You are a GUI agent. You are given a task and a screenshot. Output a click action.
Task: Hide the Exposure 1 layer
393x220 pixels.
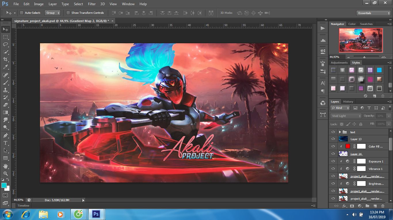pyautogui.click(x=333, y=161)
